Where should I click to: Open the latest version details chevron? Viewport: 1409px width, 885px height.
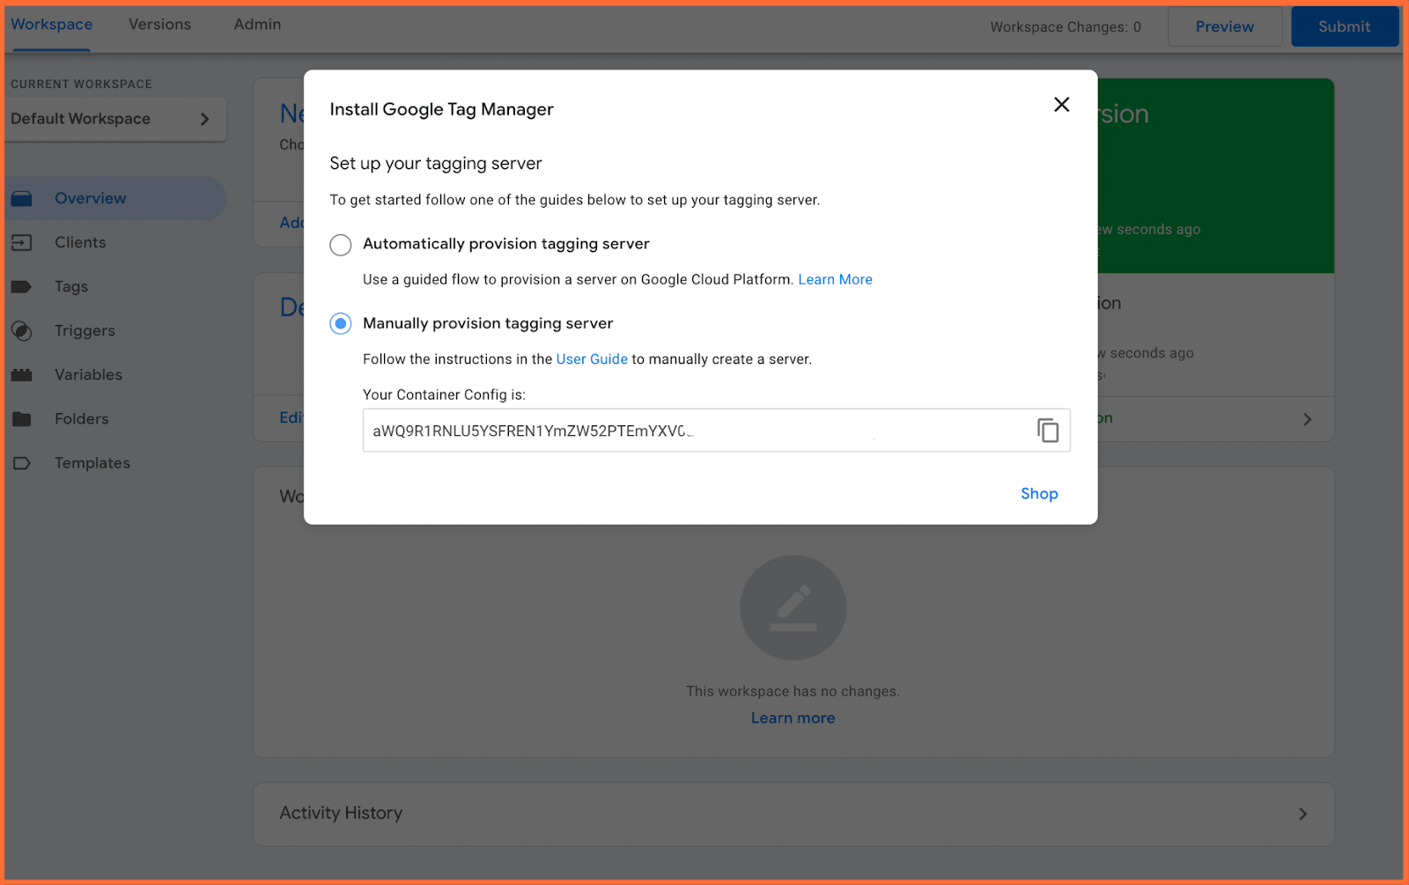1307,419
